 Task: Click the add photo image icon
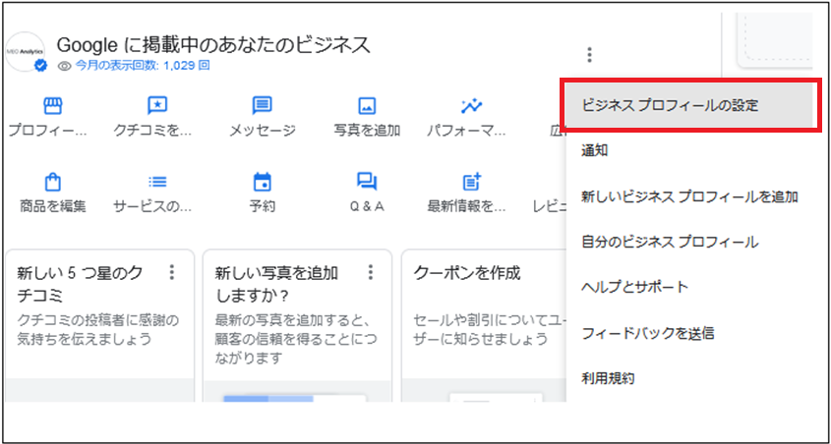[x=367, y=106]
